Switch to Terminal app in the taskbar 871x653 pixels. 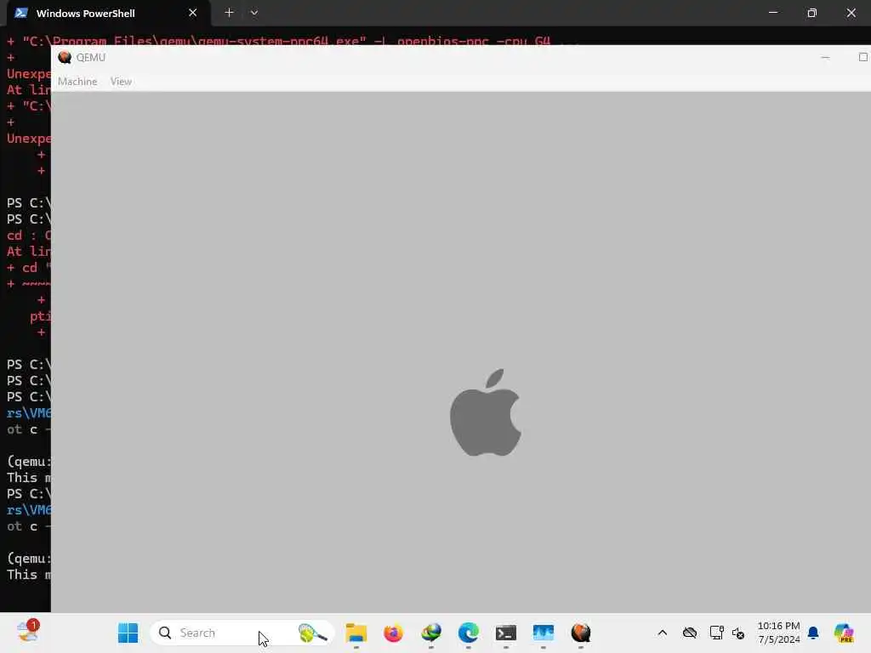(x=506, y=633)
